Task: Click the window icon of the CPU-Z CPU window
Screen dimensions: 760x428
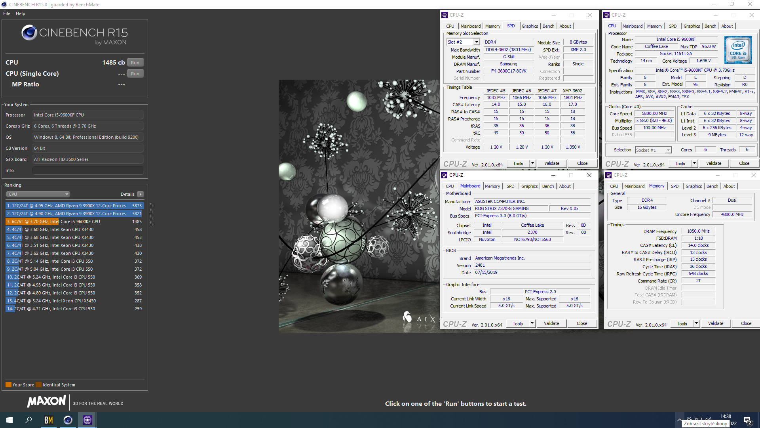Action: pyautogui.click(x=606, y=15)
